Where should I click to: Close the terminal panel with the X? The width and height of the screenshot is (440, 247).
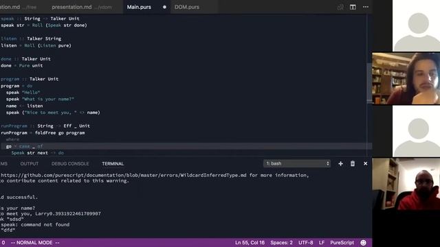[365, 163]
